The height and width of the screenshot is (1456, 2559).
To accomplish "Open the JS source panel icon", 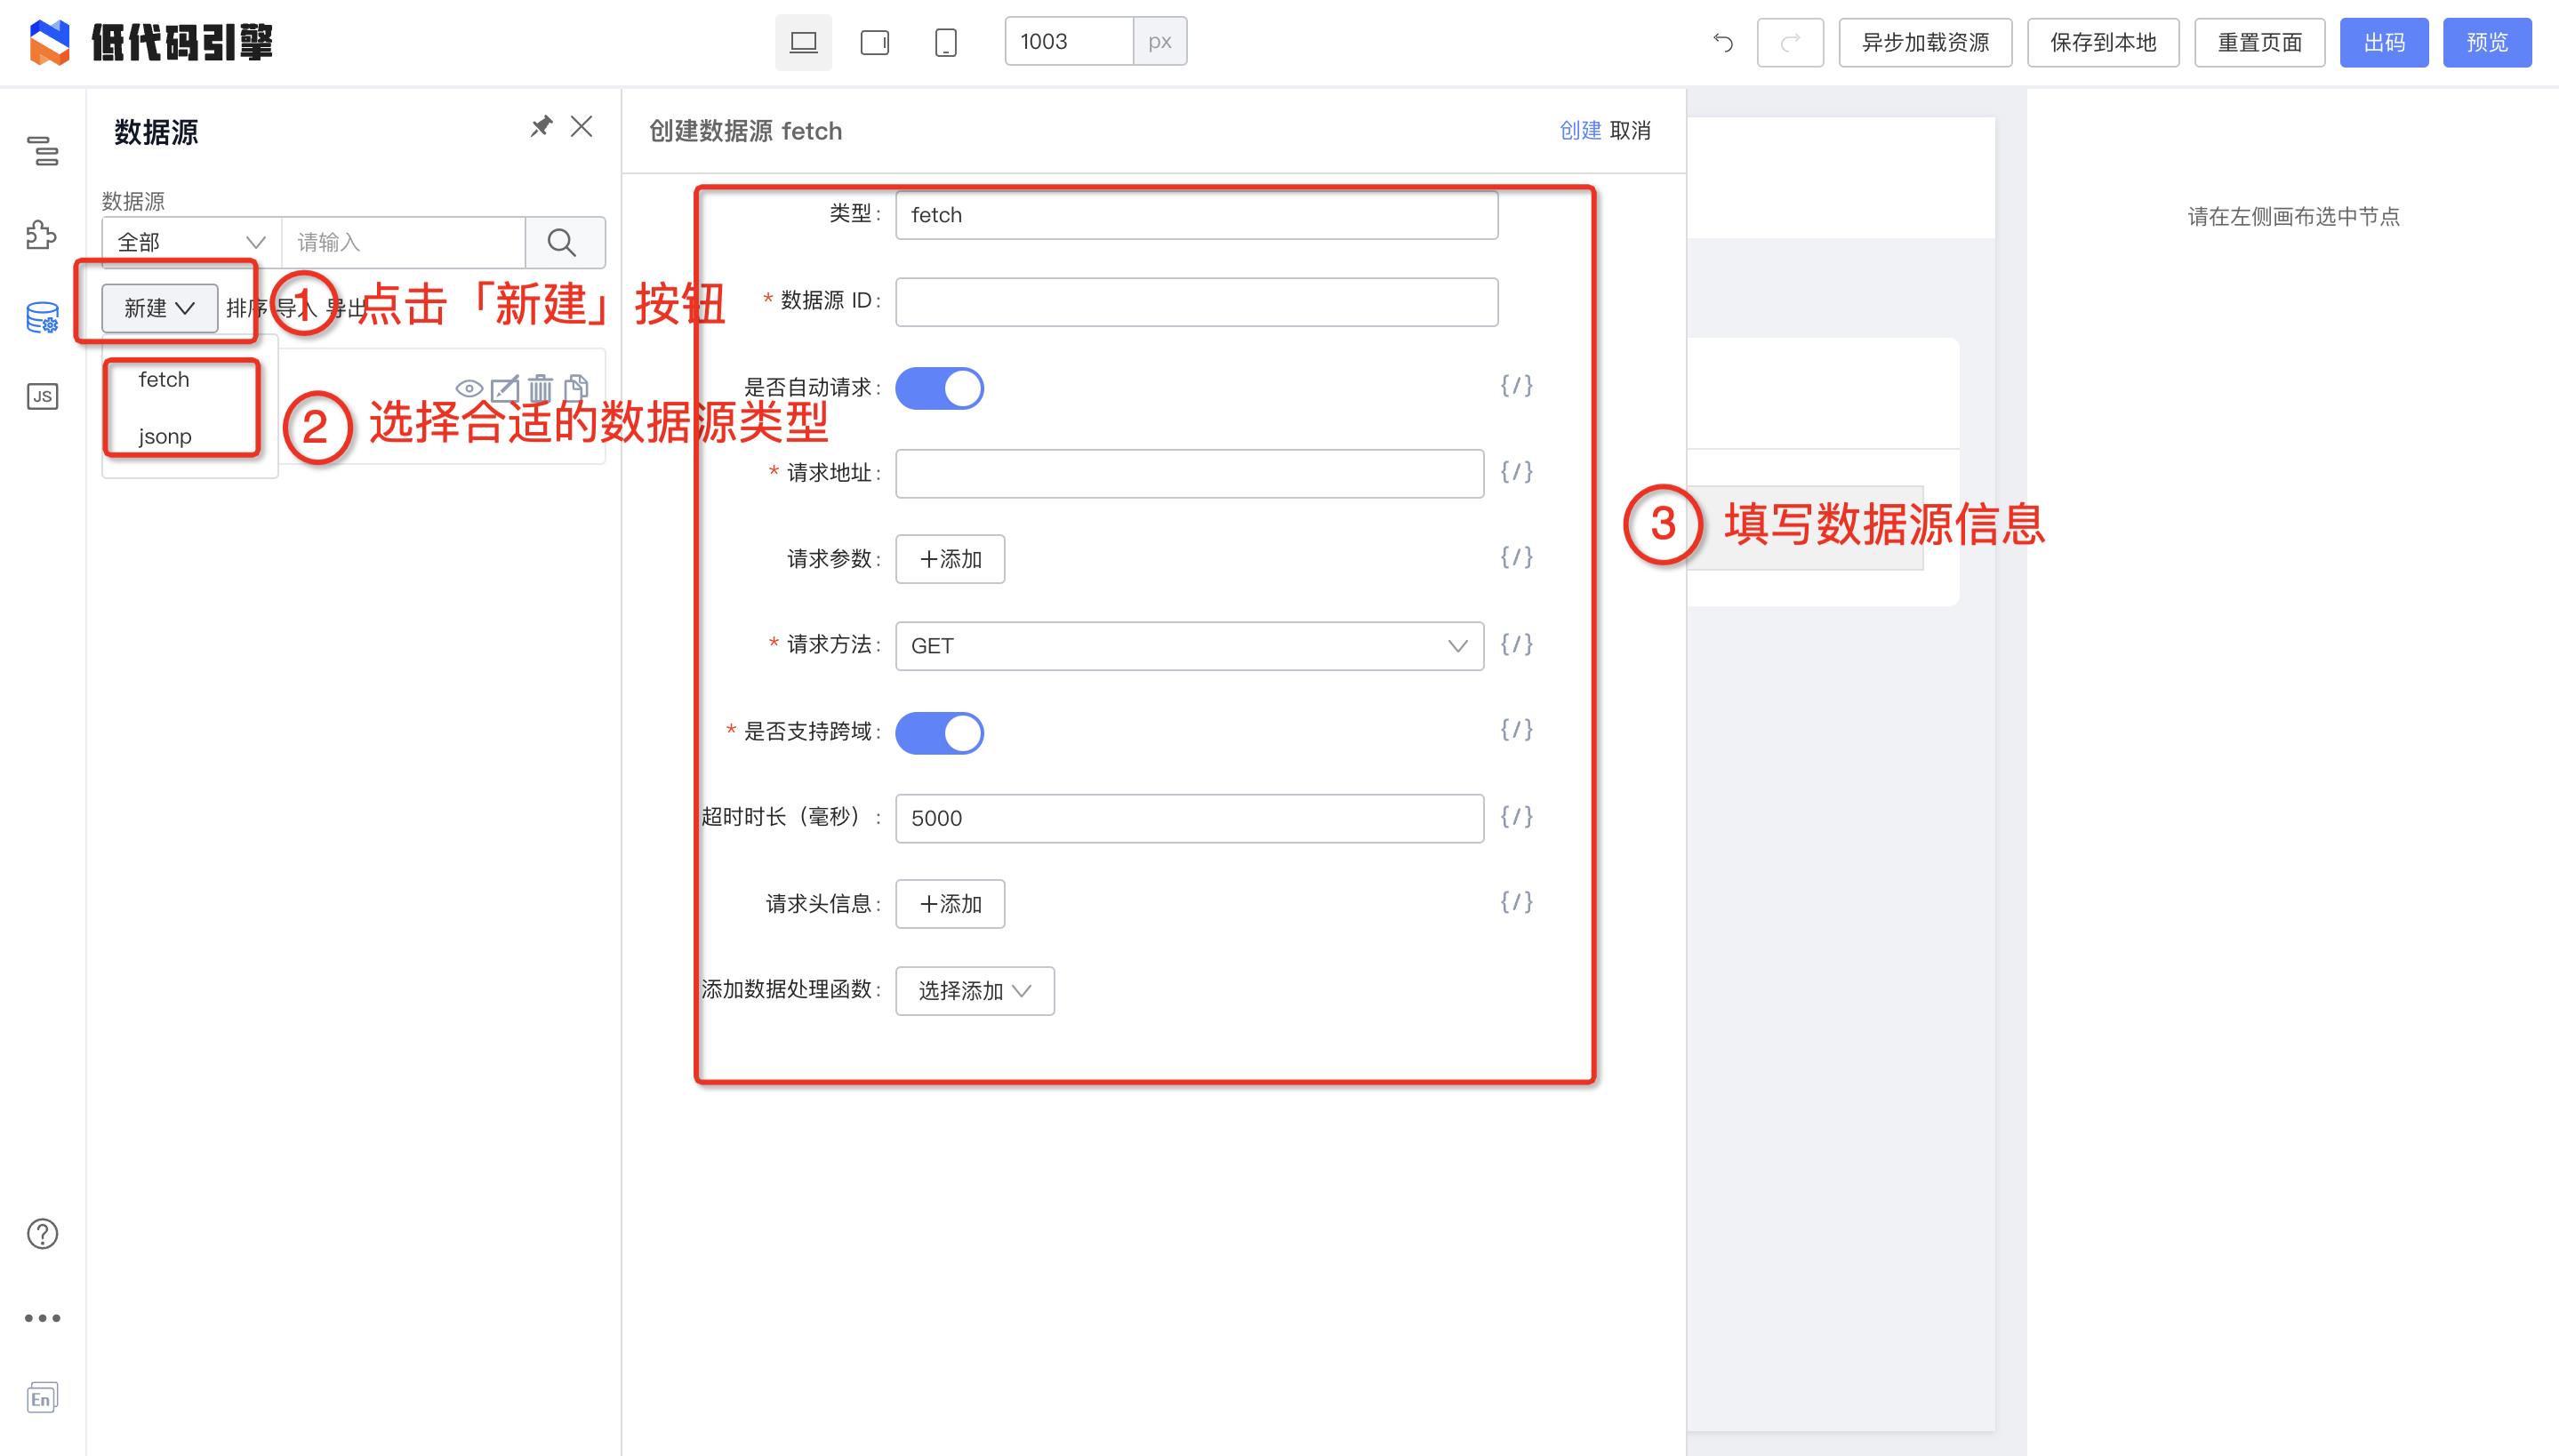I will (42, 396).
